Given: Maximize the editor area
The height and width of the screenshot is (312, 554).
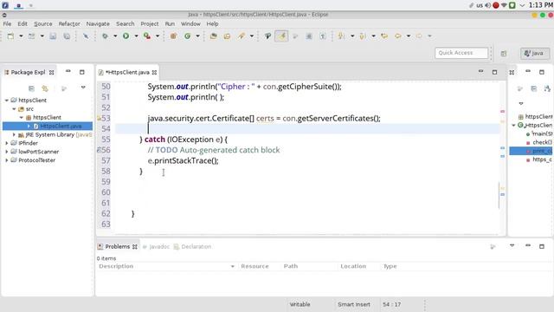Looking at the screenshot, I should click(x=494, y=72).
